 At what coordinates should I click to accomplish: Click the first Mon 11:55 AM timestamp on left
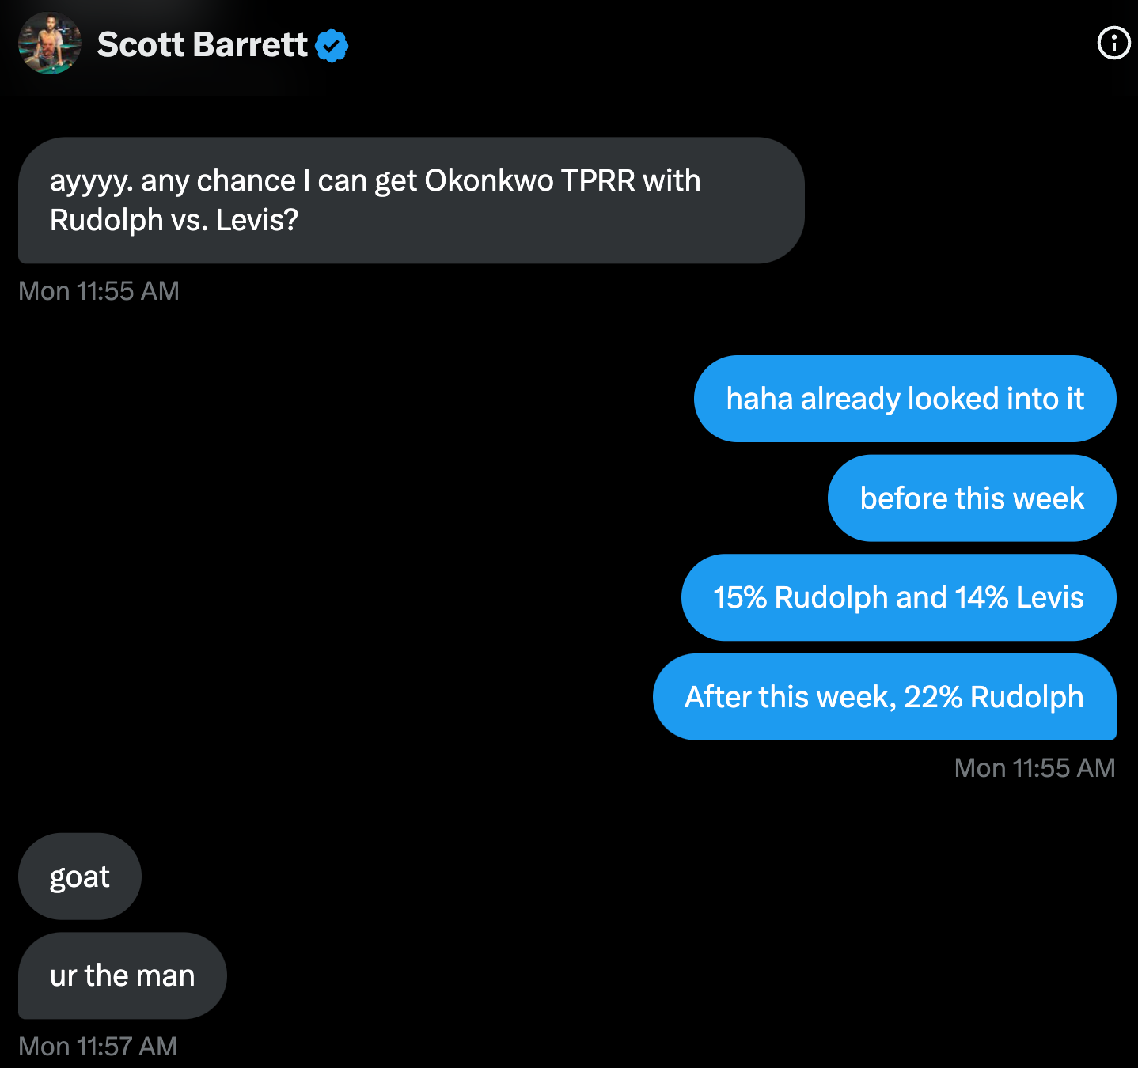99,291
